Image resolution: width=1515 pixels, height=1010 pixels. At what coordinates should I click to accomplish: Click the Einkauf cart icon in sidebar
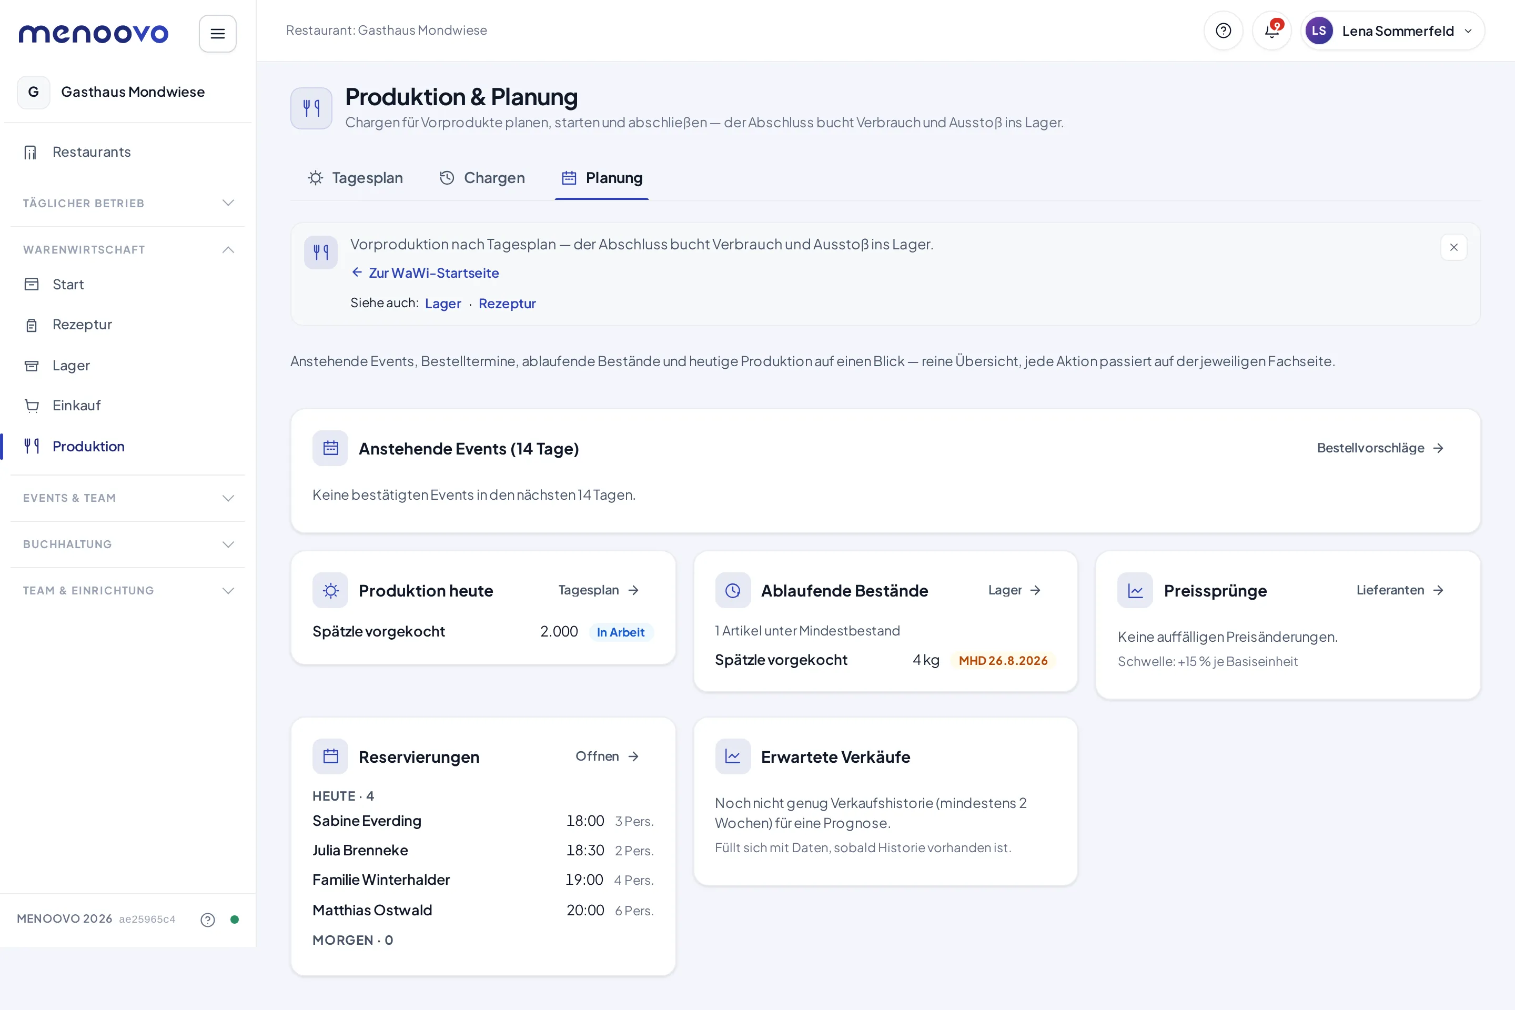pos(32,405)
